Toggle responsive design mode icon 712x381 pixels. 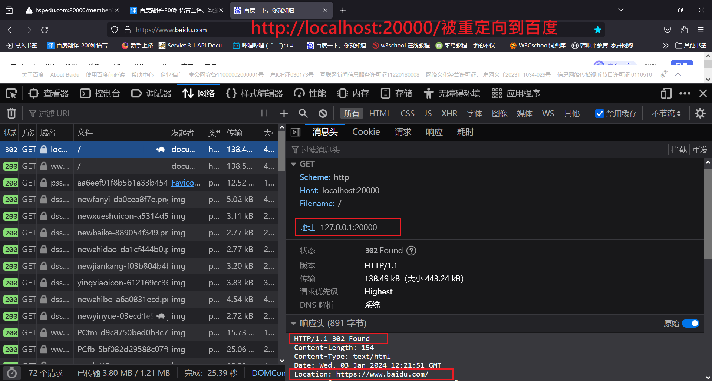pyautogui.click(x=666, y=93)
